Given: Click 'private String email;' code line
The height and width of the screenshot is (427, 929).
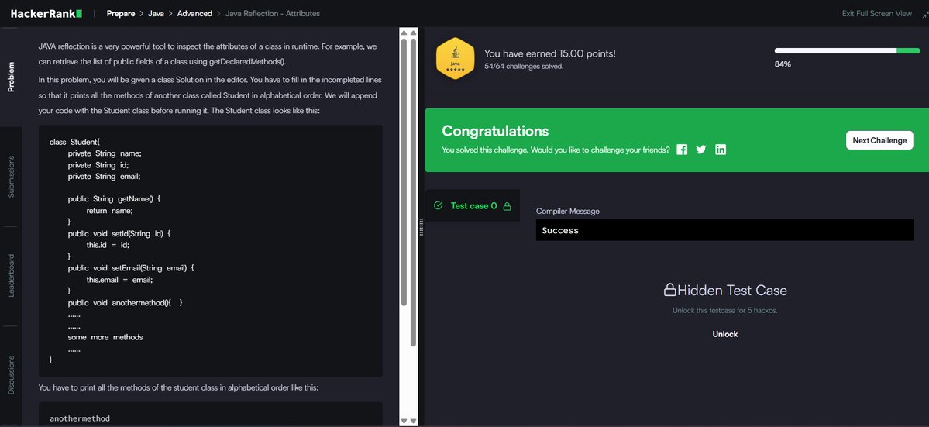Looking at the screenshot, I should click(105, 177).
